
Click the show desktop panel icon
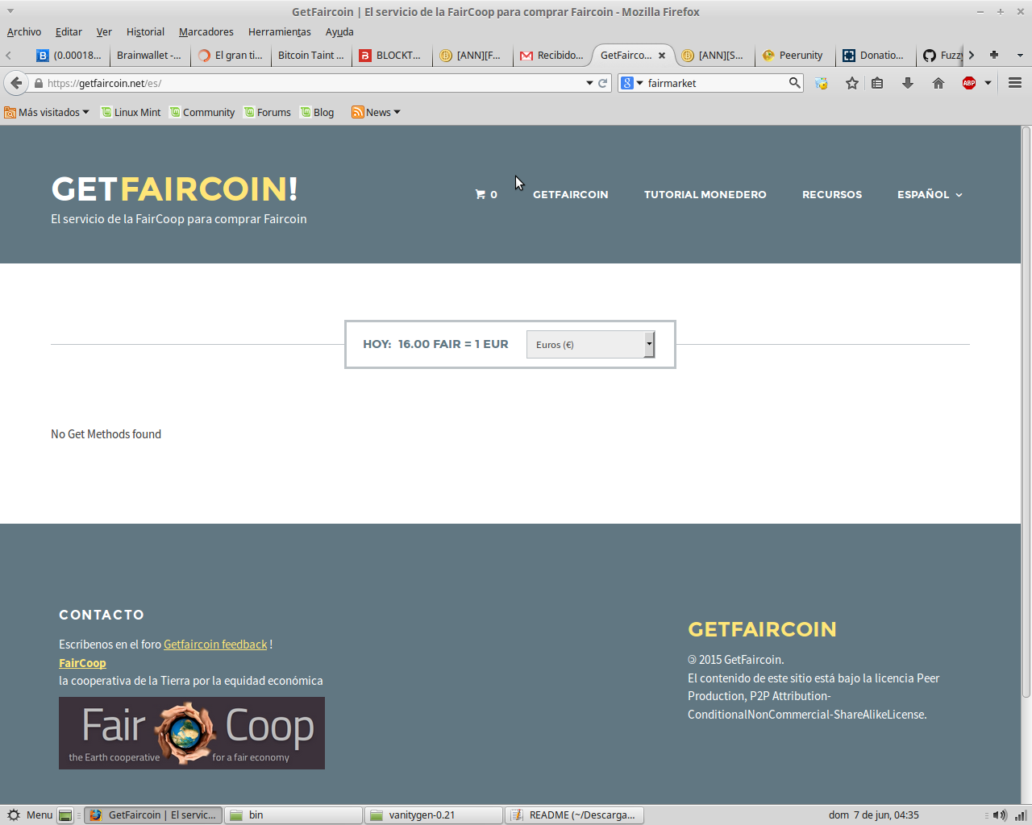(x=65, y=815)
